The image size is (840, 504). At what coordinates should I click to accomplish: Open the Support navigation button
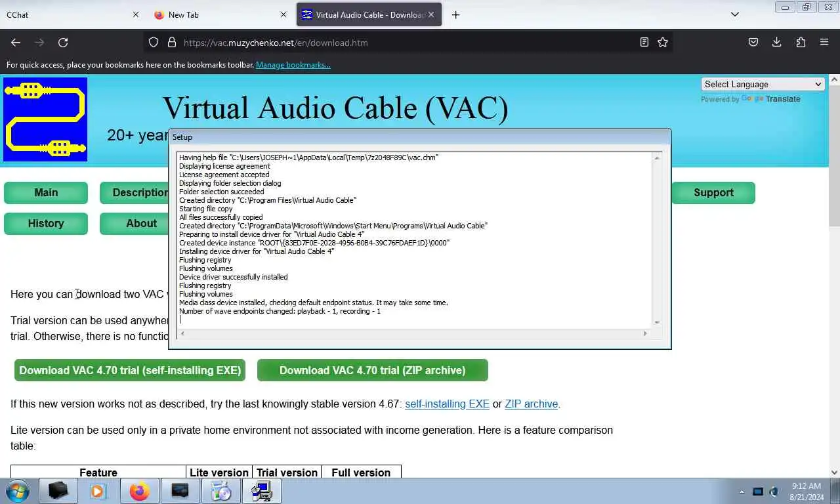point(713,192)
